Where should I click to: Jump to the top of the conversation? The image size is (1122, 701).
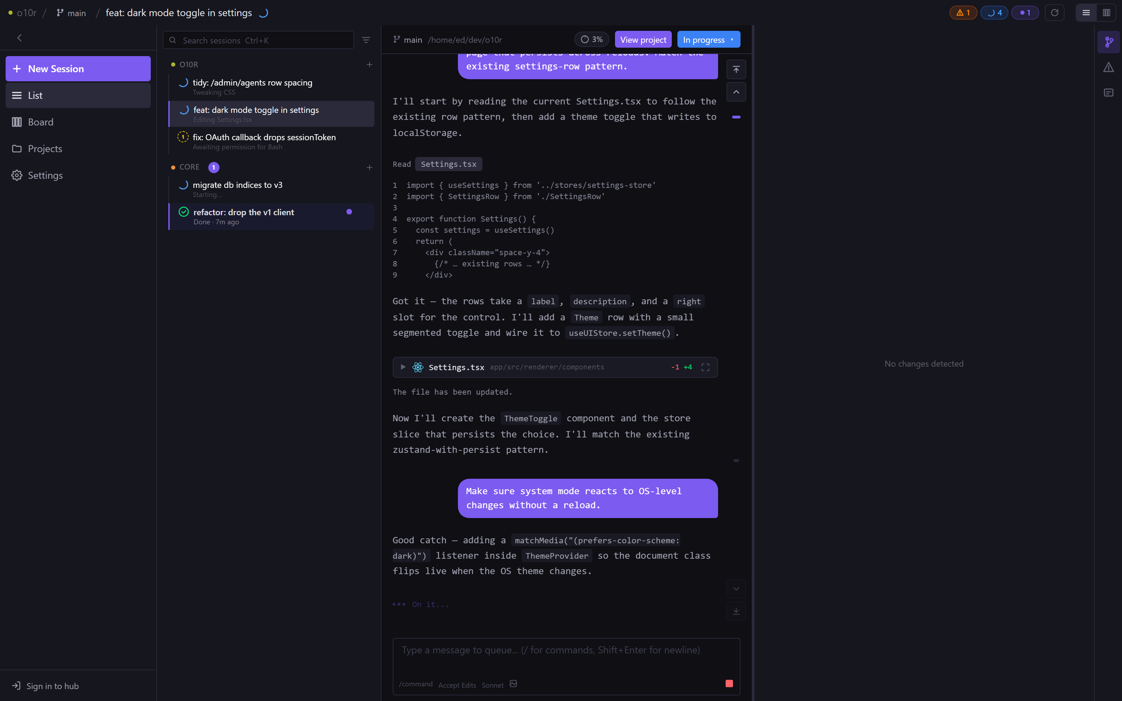[736, 69]
